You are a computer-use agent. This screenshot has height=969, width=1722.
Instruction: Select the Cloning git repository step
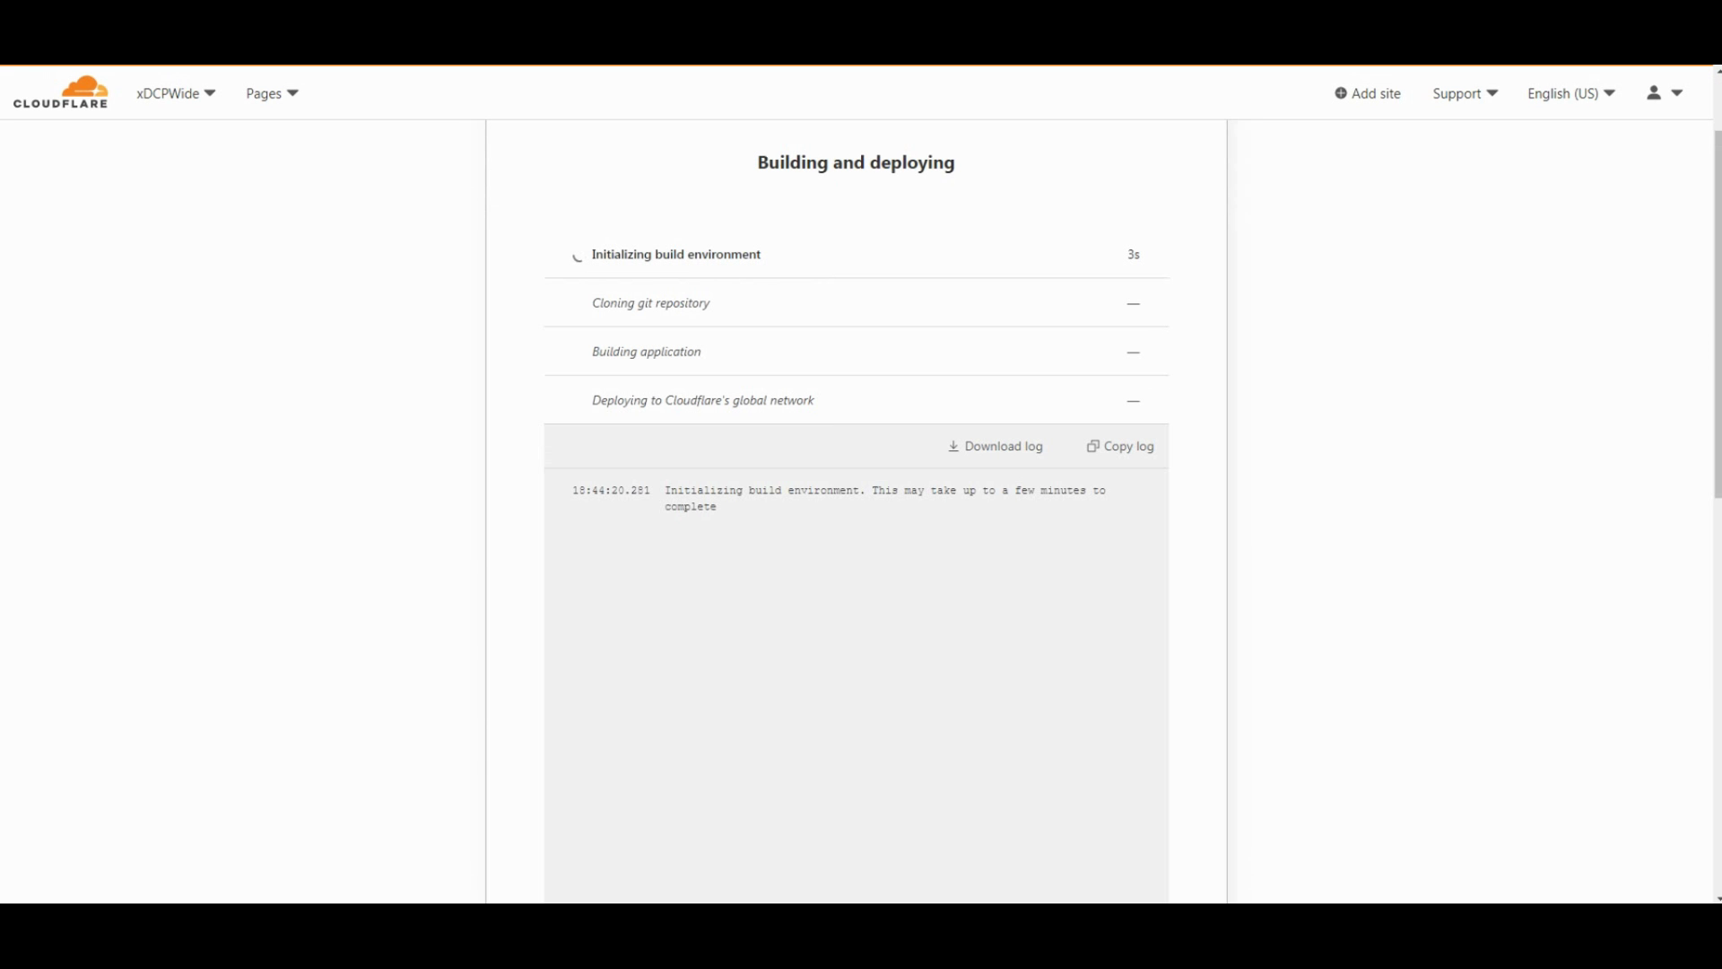(x=650, y=303)
